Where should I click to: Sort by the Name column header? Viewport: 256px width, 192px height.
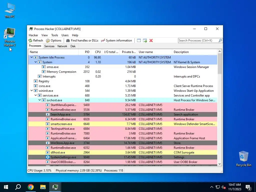53,52
